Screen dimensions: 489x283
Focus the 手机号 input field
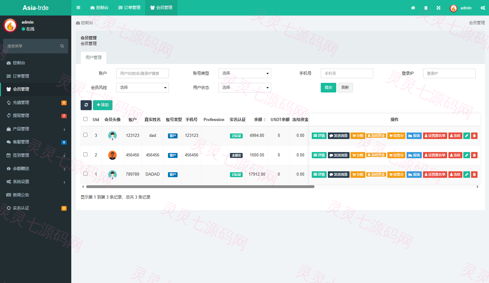pyautogui.click(x=347, y=74)
